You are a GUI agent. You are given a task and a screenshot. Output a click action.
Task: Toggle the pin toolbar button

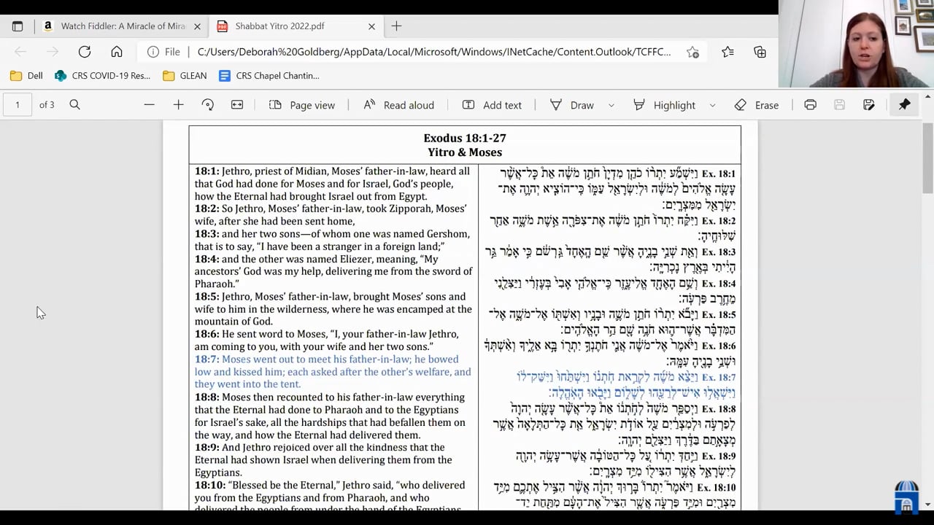click(904, 105)
